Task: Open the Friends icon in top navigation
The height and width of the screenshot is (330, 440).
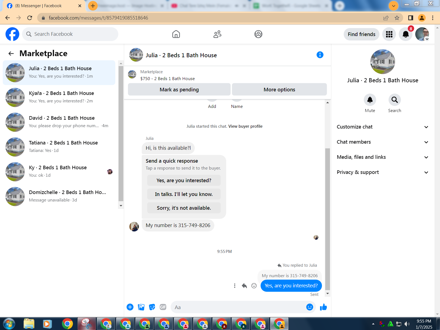Action: tap(217, 34)
